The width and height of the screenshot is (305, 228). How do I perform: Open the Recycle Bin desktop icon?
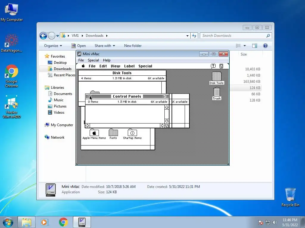290,197
